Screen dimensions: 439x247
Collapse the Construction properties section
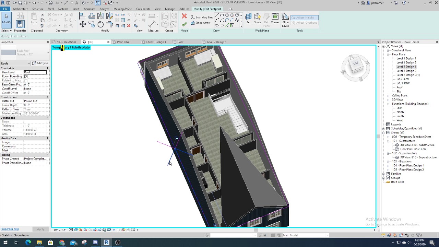[x=48, y=97]
